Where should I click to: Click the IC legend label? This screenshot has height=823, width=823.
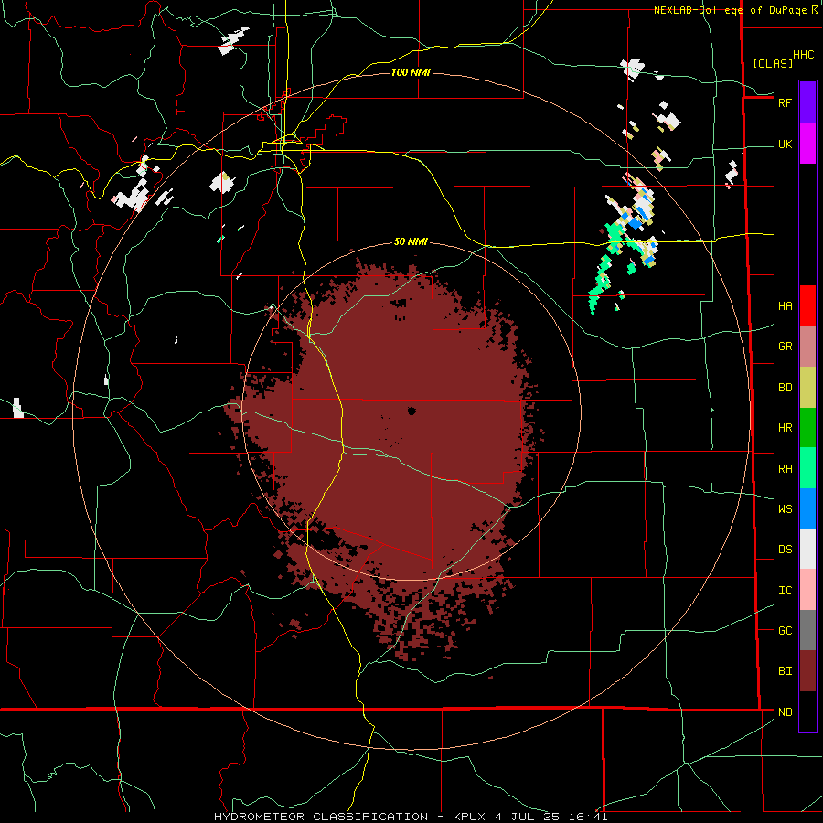785,591
